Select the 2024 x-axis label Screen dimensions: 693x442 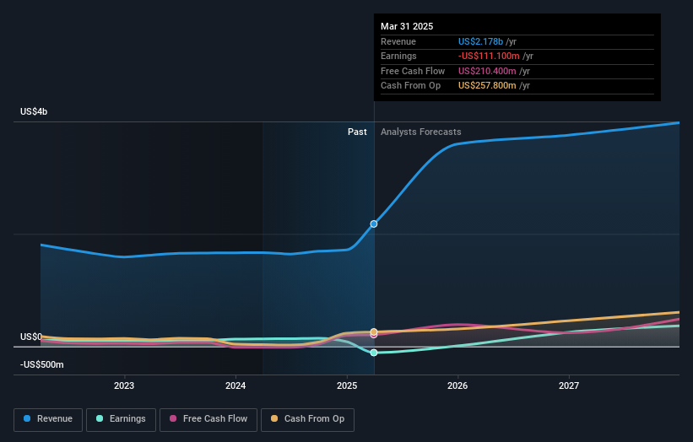(x=236, y=385)
